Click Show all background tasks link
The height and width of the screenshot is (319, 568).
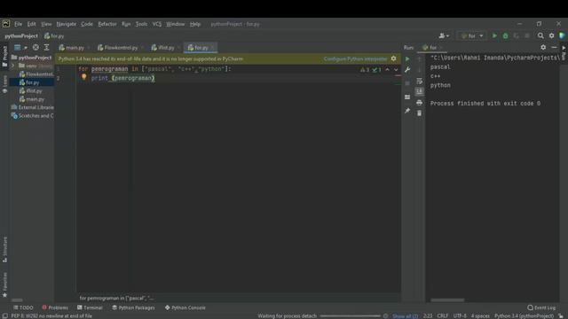tap(405, 315)
